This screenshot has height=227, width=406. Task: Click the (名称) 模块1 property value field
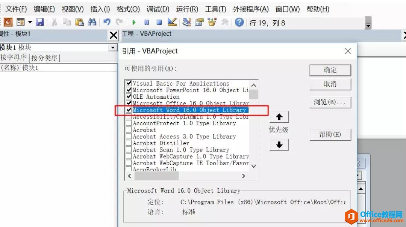[x=69, y=68]
